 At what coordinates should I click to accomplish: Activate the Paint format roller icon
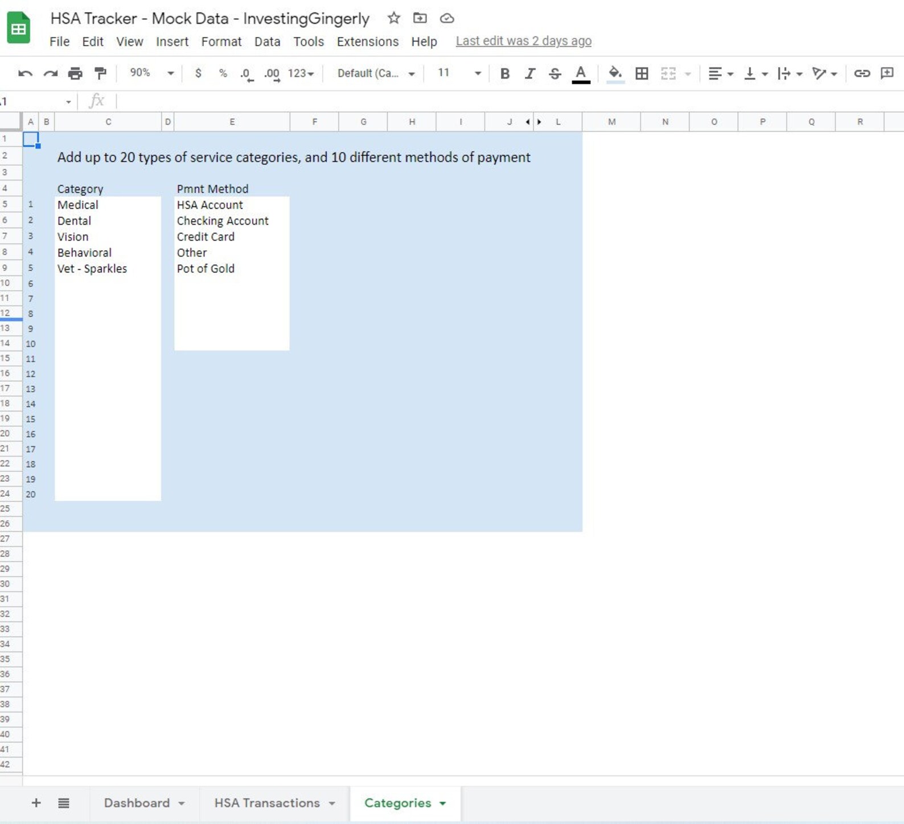click(100, 73)
